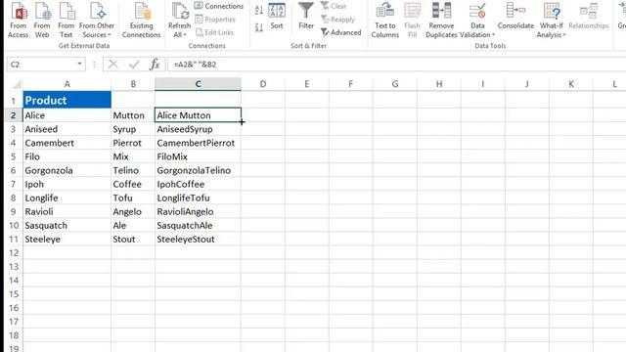Click into the formula bar
626x352 pixels.
396,65
